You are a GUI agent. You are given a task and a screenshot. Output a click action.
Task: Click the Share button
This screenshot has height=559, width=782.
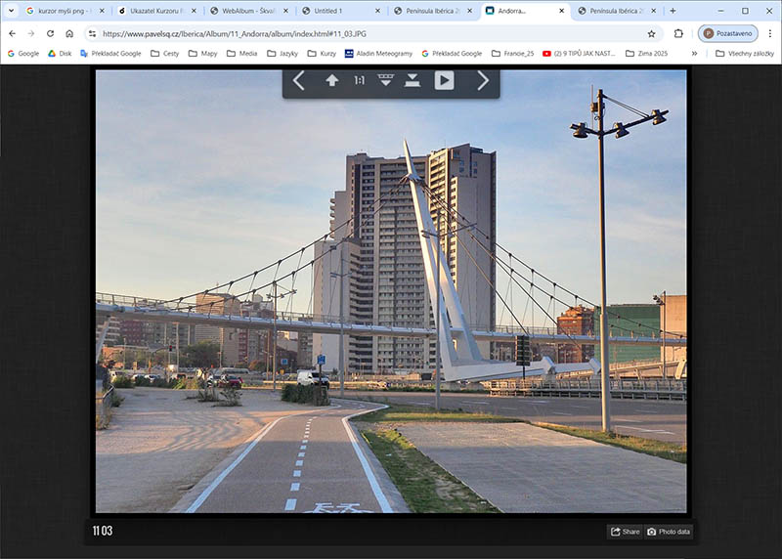click(x=625, y=532)
